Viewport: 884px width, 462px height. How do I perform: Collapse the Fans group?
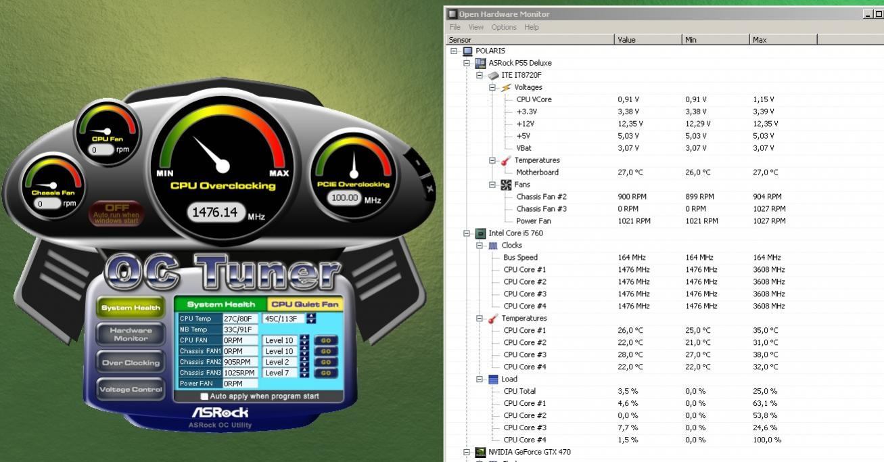click(x=492, y=185)
